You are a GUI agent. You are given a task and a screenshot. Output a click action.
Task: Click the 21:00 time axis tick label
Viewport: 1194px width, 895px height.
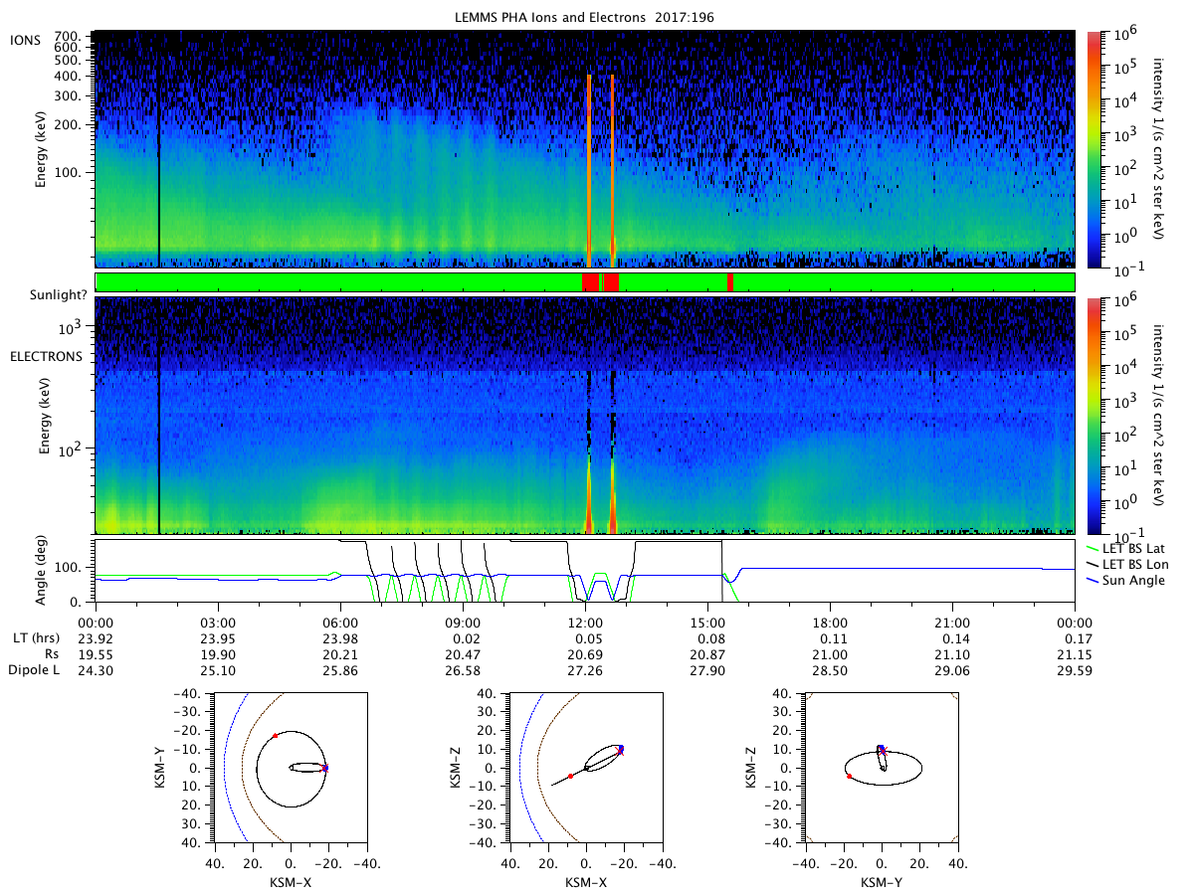point(952,622)
